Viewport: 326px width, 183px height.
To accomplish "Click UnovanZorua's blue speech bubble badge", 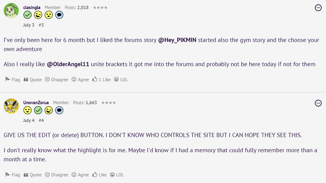I will pyautogui.click(x=59, y=111).
